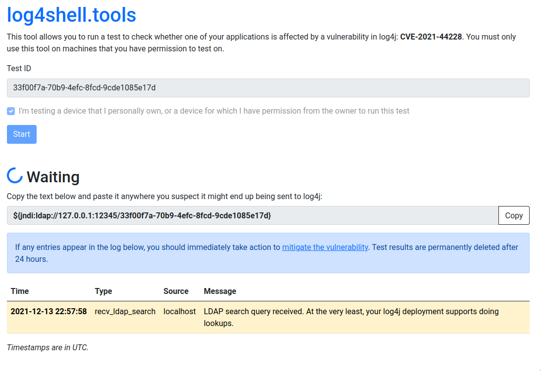541x371 pixels.
Task: Open the mitigate the vulnerability link
Action: pos(325,247)
